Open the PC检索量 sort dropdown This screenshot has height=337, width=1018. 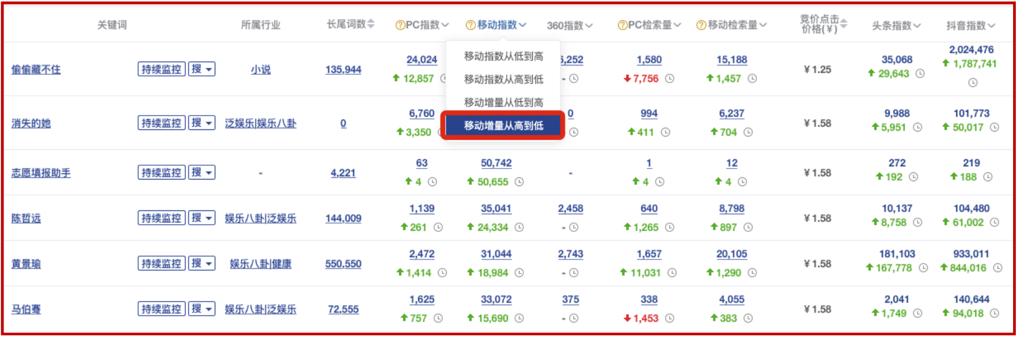click(677, 25)
